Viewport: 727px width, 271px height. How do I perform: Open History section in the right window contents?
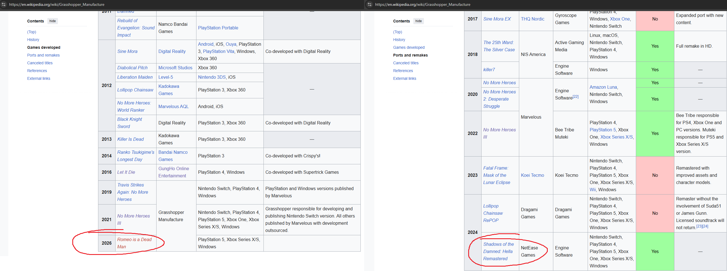399,40
